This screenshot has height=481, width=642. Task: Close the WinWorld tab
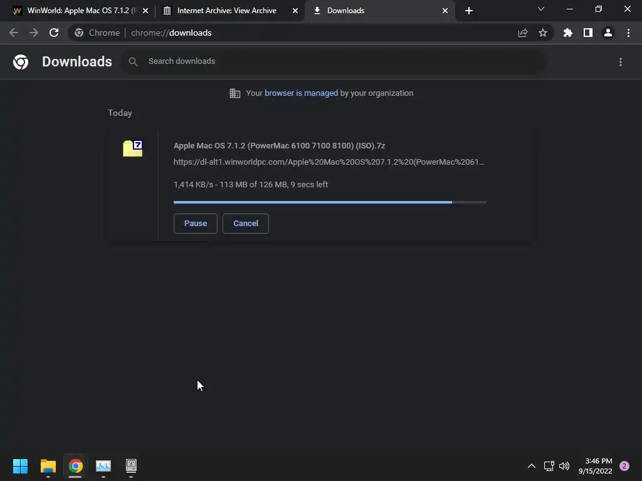pyautogui.click(x=145, y=11)
